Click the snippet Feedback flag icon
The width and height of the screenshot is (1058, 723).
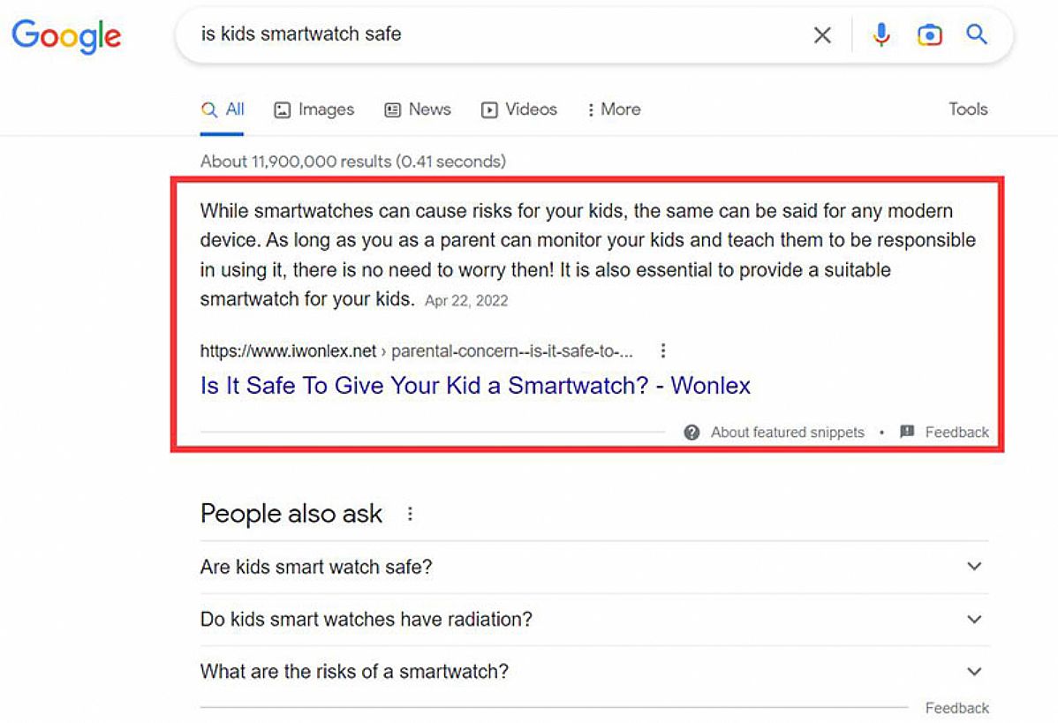tap(907, 432)
